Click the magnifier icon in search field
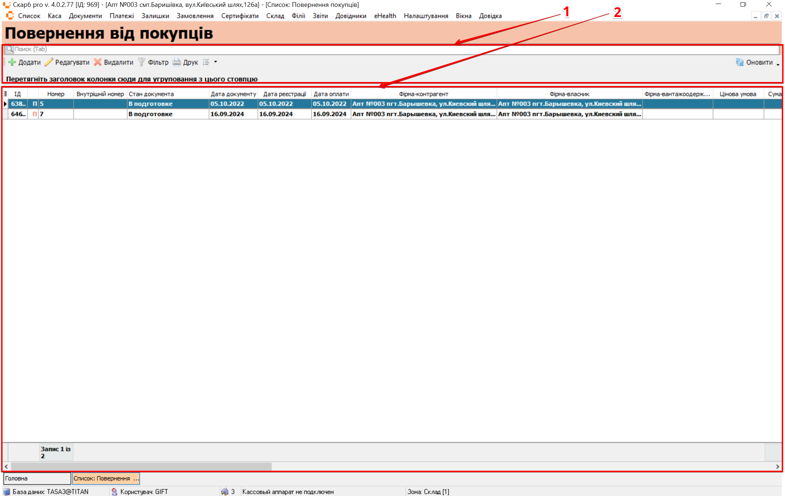This screenshot has height=496, width=785. [10, 49]
